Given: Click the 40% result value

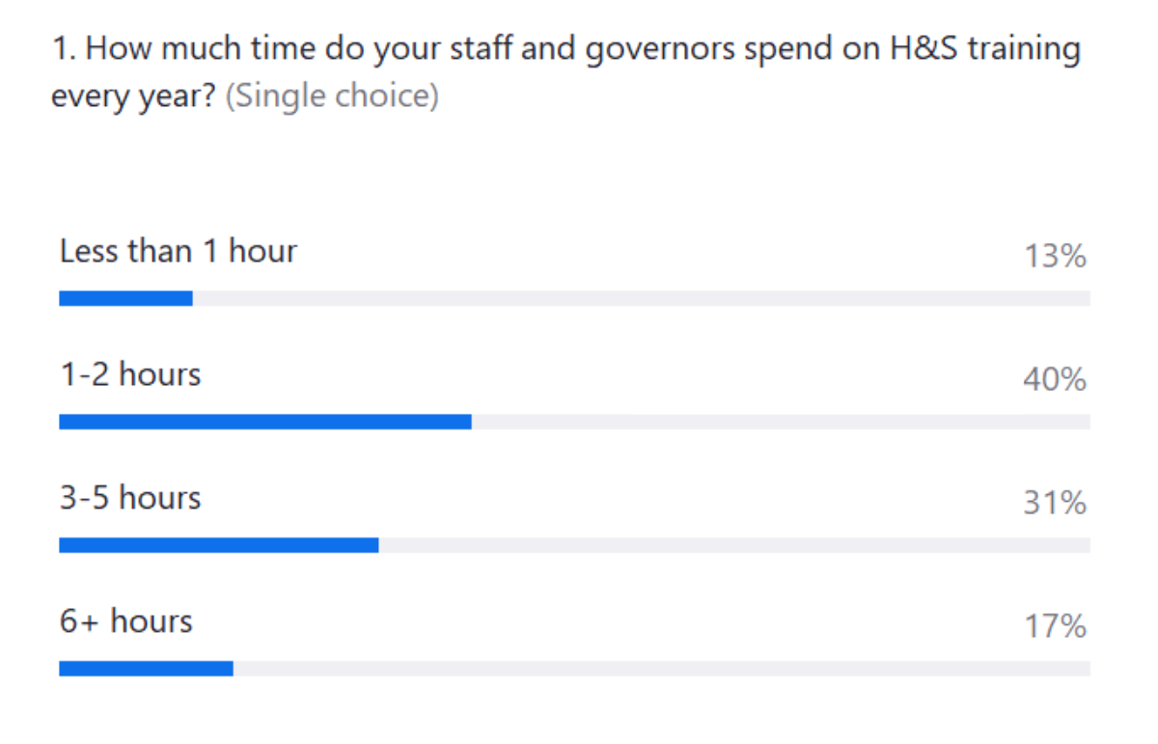Looking at the screenshot, I should click(1055, 380).
